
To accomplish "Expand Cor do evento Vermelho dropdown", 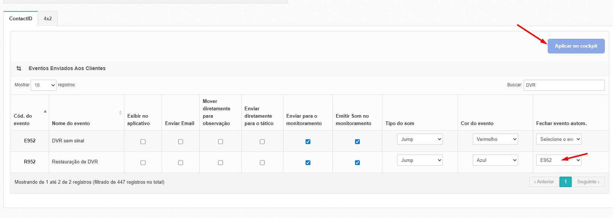I will tap(495, 139).
